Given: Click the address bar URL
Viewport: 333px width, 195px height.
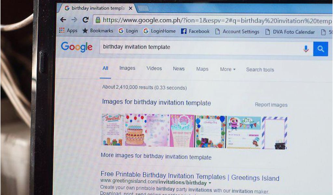Looking at the screenshot, I should [217, 20].
